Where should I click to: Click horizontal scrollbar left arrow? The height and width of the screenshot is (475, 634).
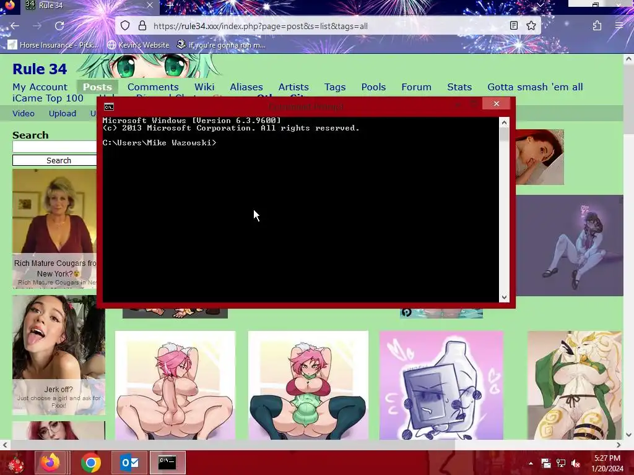click(4, 445)
